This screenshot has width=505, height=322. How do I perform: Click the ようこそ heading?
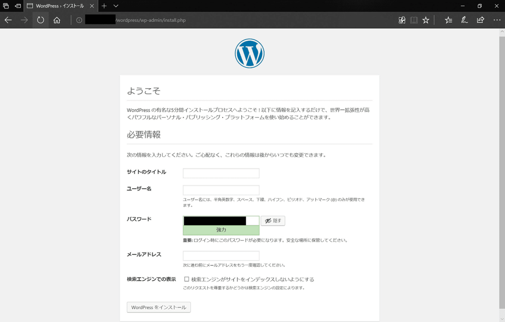click(x=144, y=91)
